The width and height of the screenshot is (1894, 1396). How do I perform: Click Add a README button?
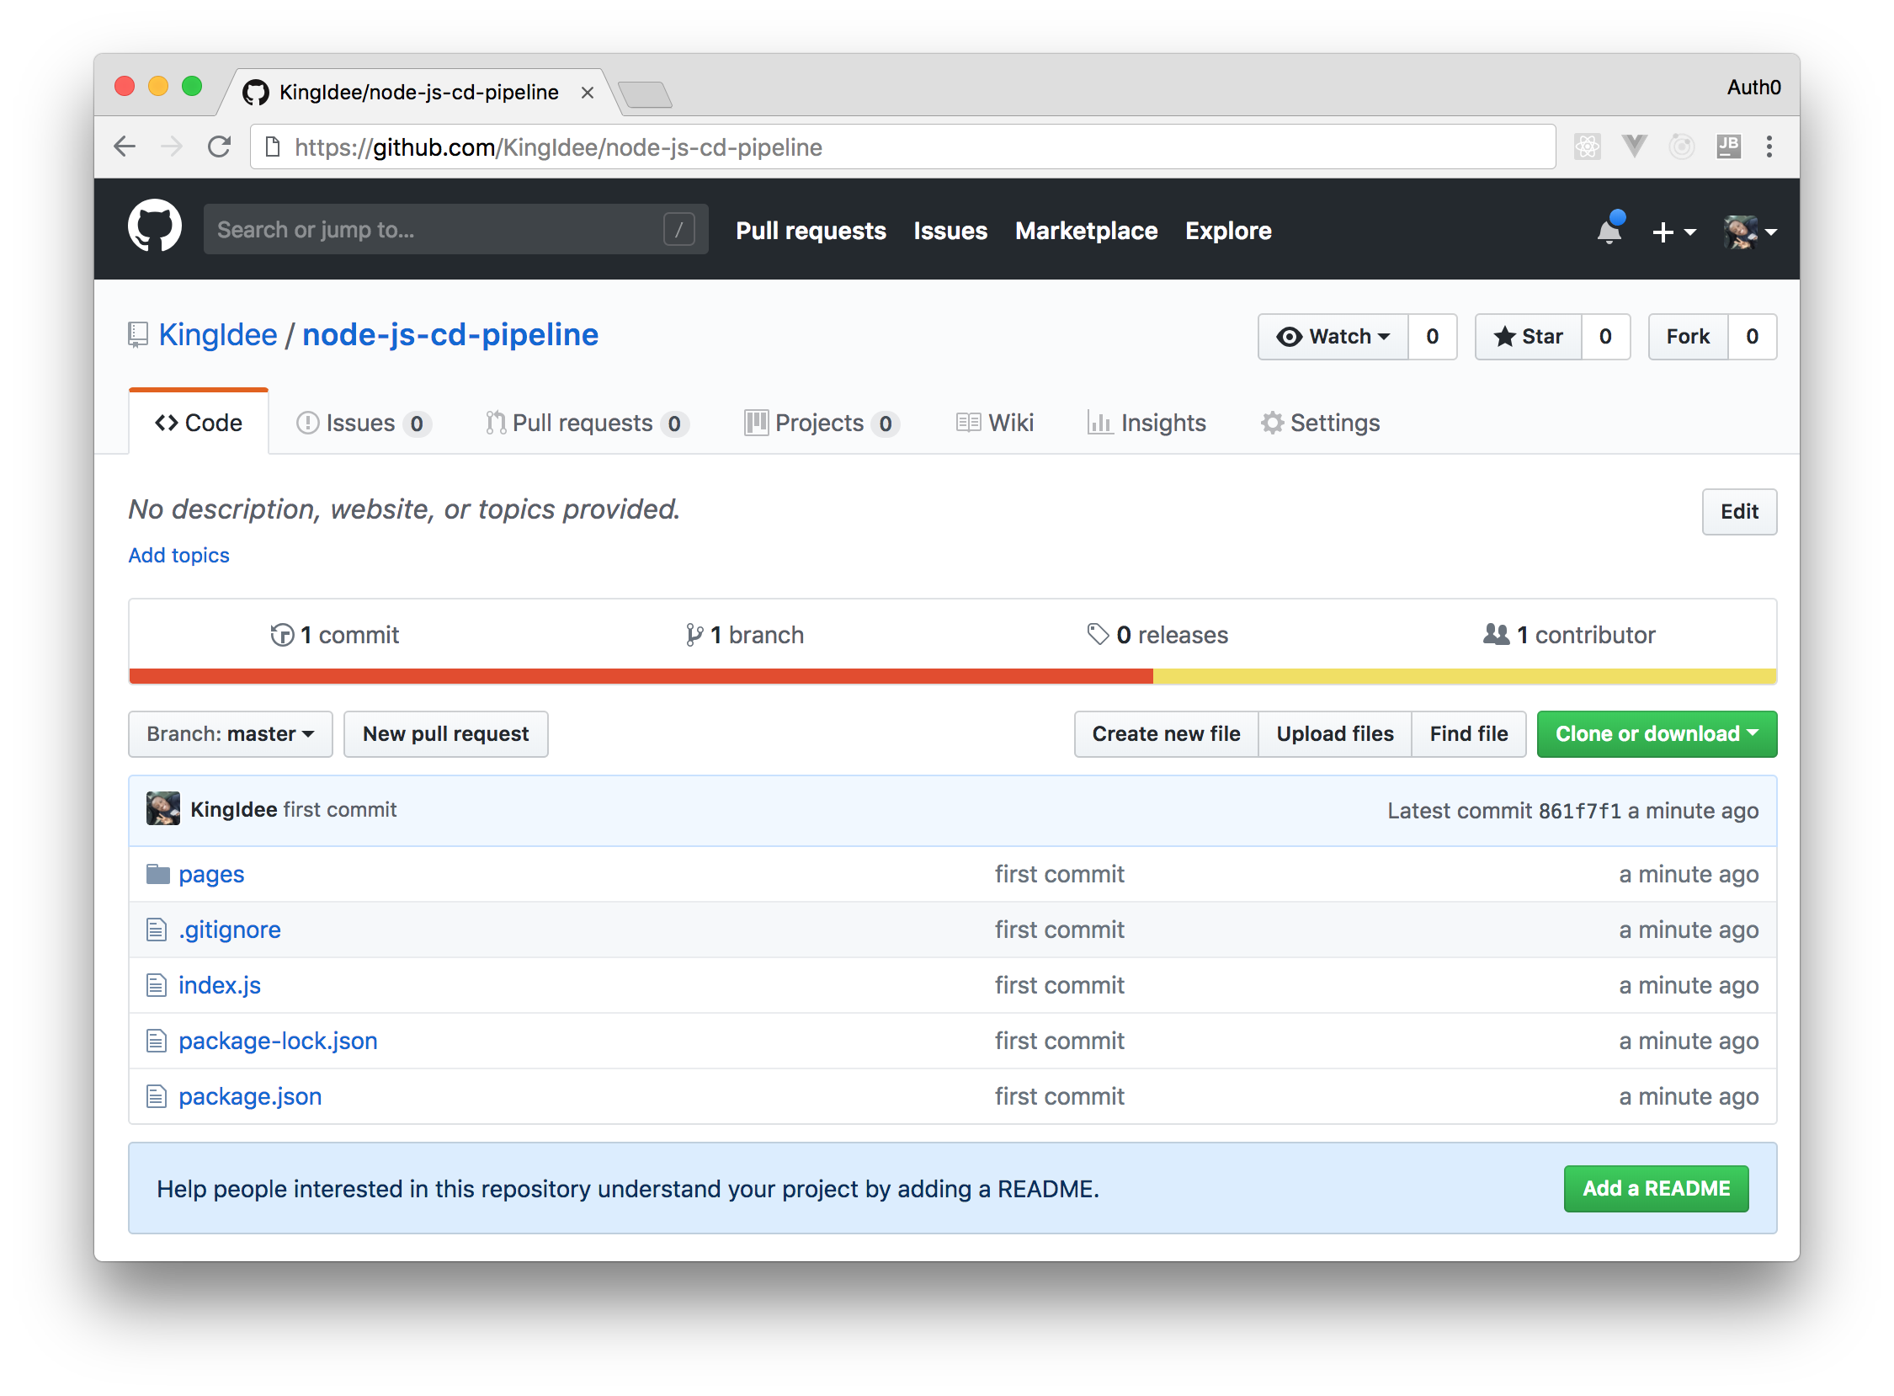click(1656, 1189)
